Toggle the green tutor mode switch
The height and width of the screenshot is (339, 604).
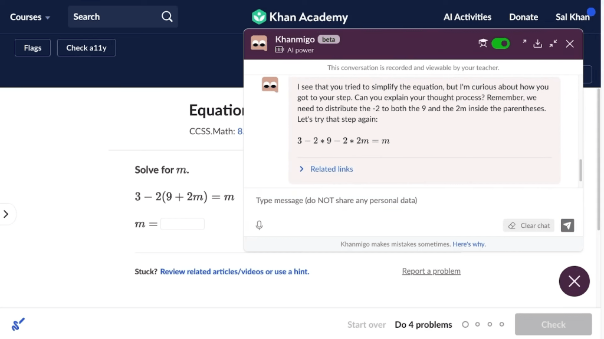coord(500,44)
